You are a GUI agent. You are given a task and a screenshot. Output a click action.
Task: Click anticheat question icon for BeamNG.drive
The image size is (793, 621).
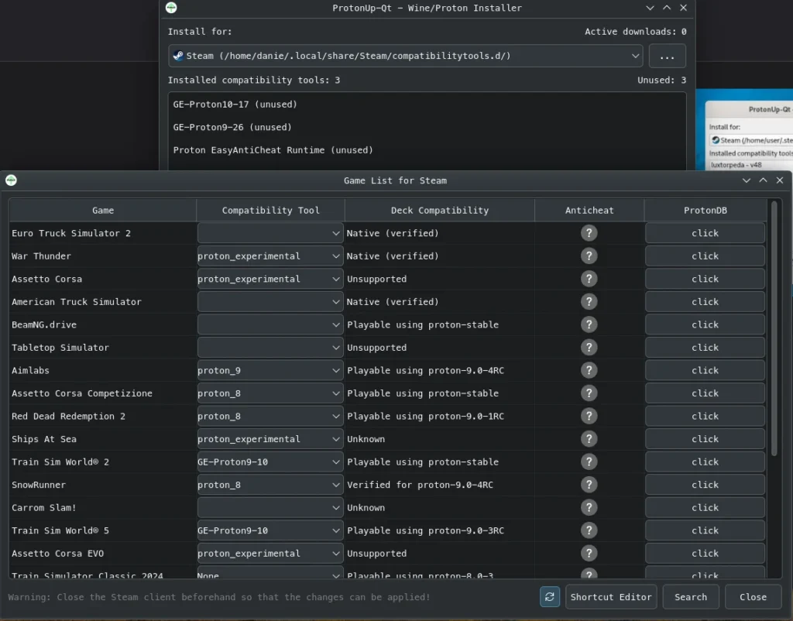(x=589, y=324)
